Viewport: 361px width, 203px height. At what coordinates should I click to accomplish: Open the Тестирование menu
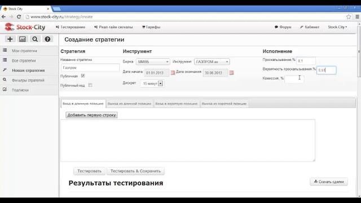(x=71, y=27)
